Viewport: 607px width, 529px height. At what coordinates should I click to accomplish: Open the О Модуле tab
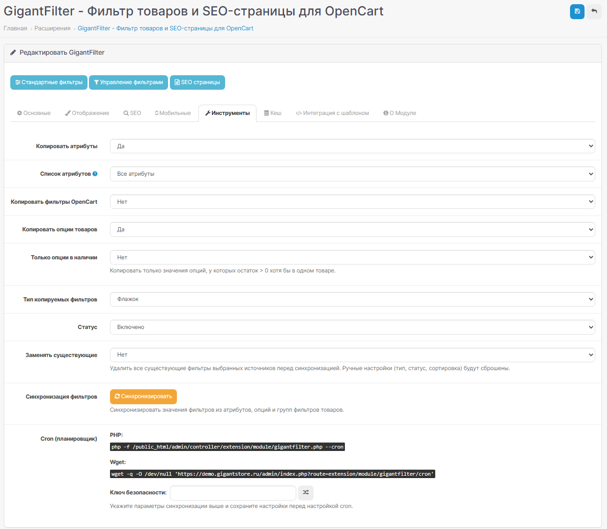point(400,113)
